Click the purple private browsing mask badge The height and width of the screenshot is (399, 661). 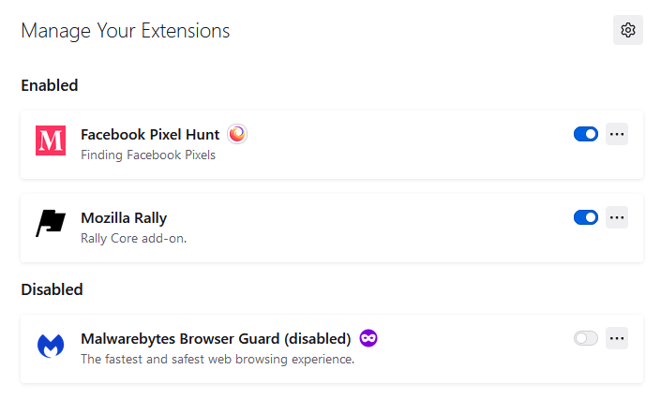tap(368, 338)
